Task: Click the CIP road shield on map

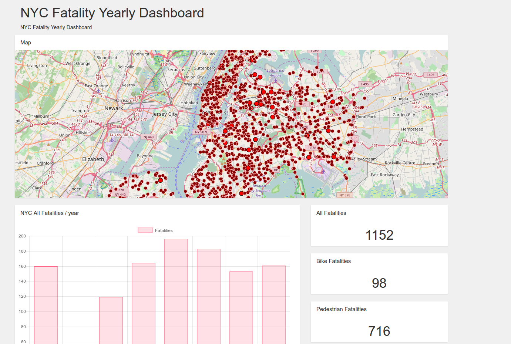Action: [354, 138]
